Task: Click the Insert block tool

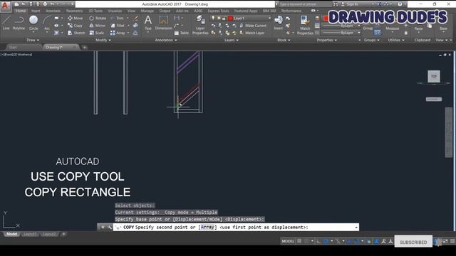Action: (x=279, y=23)
